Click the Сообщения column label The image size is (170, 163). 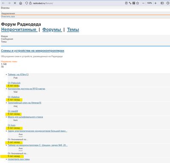pyautogui.click(x=7, y=39)
